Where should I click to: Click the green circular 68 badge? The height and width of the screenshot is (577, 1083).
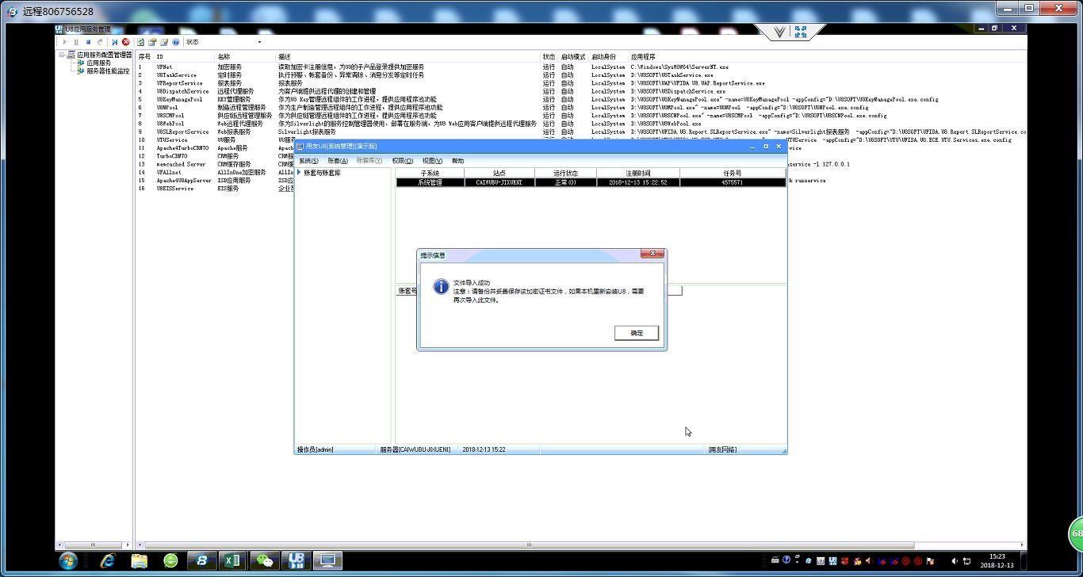point(1077,533)
